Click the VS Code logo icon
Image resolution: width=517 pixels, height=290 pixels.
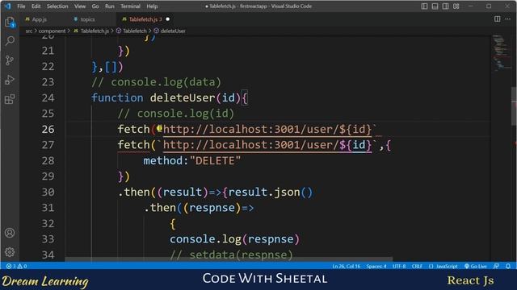pyautogui.click(x=7, y=6)
